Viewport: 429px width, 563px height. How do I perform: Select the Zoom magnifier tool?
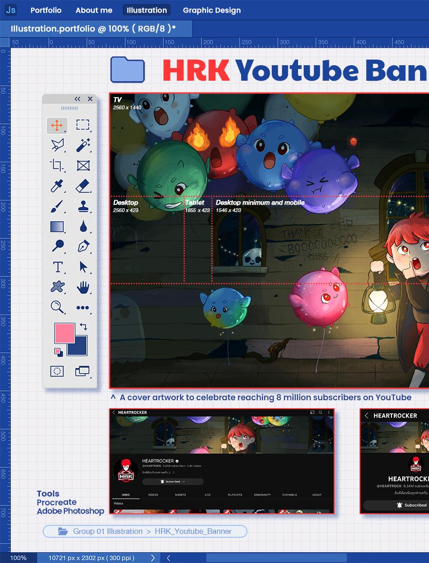point(57,307)
